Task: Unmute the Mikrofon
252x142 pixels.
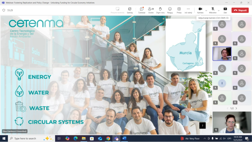Action: [x=213, y=10]
